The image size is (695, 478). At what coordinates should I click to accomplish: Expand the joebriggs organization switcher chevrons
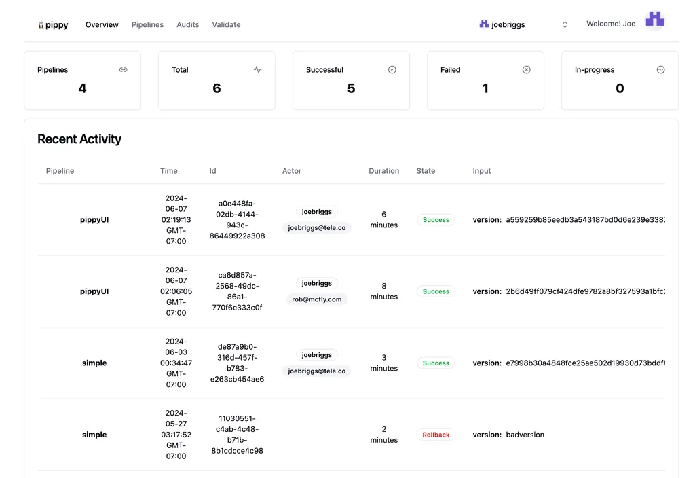coord(565,24)
